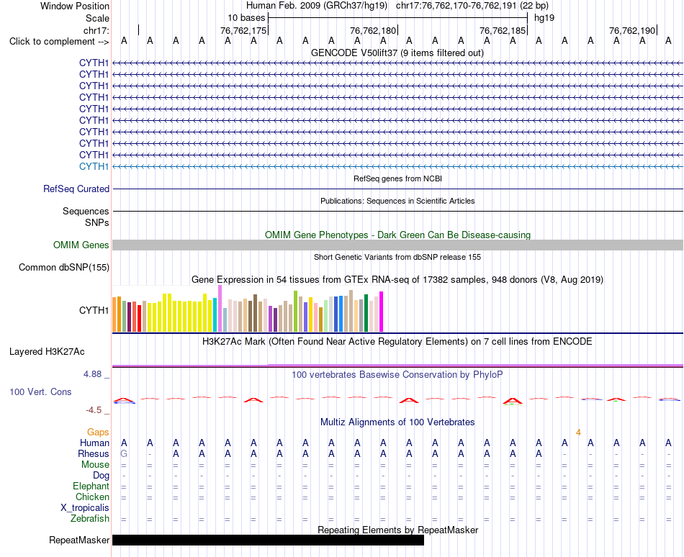The height and width of the screenshot is (557, 684).
Task: Click the OMIM Genes side label
Action: 81,245
